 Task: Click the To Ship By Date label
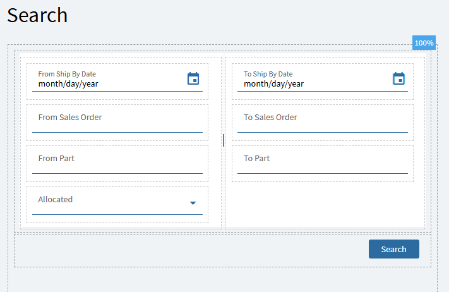[268, 74]
